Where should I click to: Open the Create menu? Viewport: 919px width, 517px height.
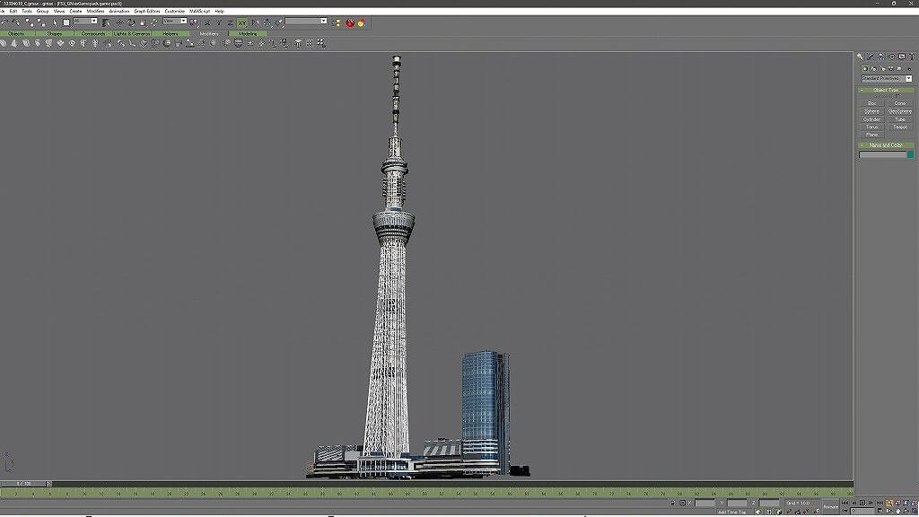click(75, 11)
